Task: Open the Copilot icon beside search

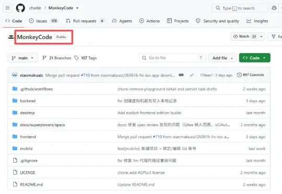Action: coord(274,8)
